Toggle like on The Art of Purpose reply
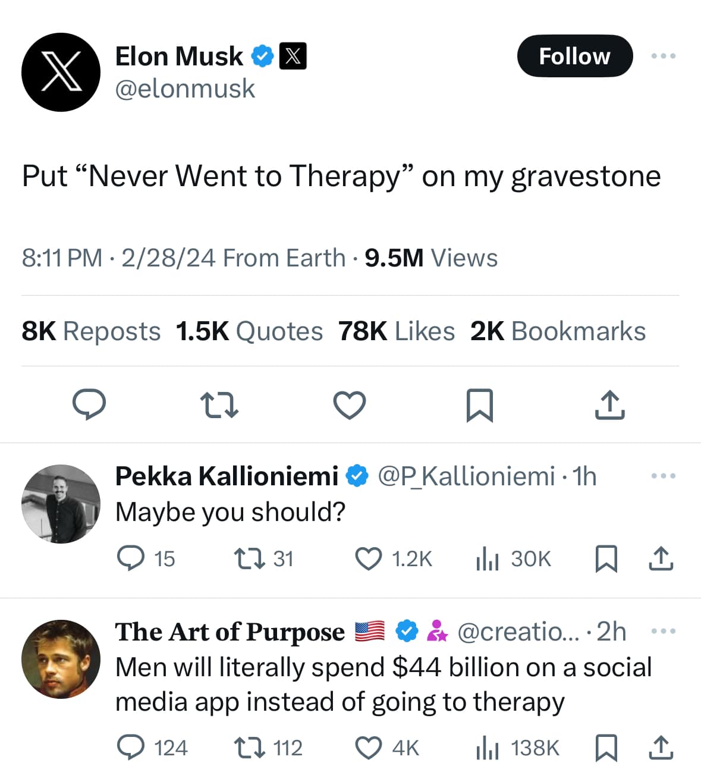 (x=370, y=748)
